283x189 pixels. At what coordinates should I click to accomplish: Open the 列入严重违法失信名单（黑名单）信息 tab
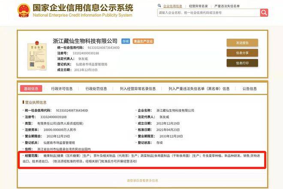pyautogui.click(x=199, y=89)
